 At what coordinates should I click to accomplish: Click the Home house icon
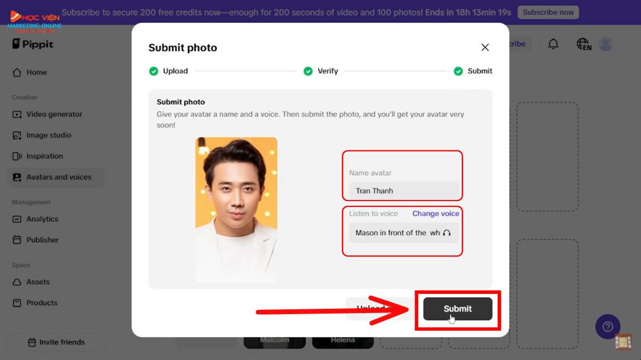click(17, 73)
